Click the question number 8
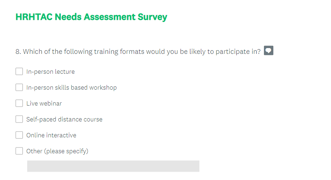This screenshot has height=180, width=331. 18,52
